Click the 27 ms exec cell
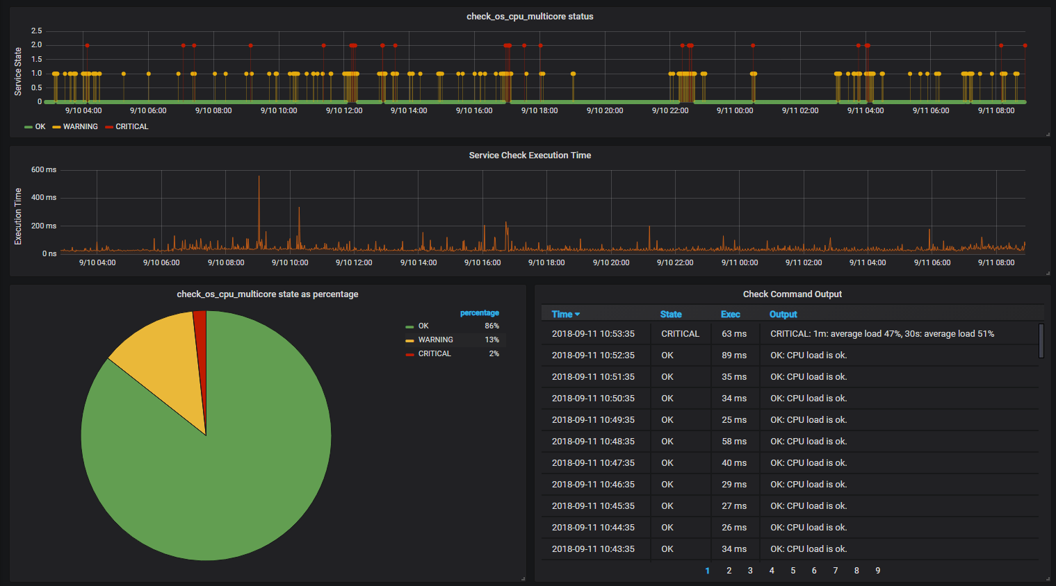 pyautogui.click(x=734, y=505)
